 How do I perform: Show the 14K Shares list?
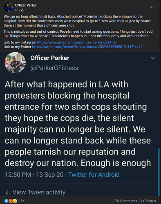[x=147, y=201]
